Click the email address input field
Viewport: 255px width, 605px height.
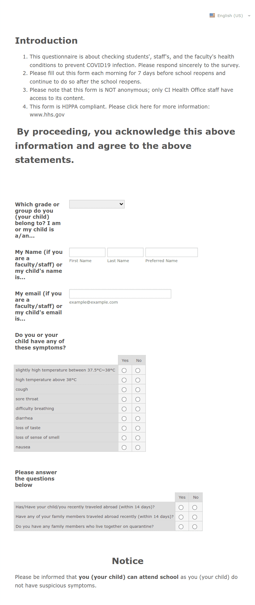coord(120,294)
